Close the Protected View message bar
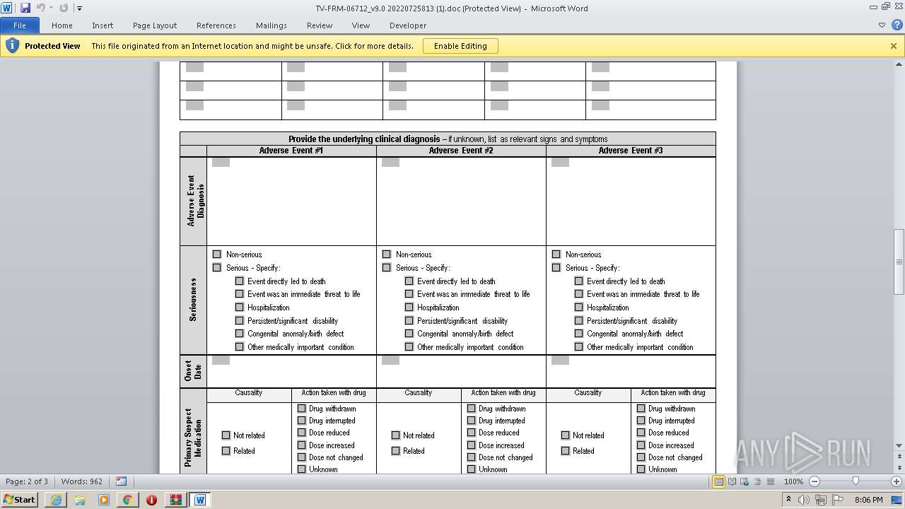This screenshot has width=905, height=509. (894, 46)
